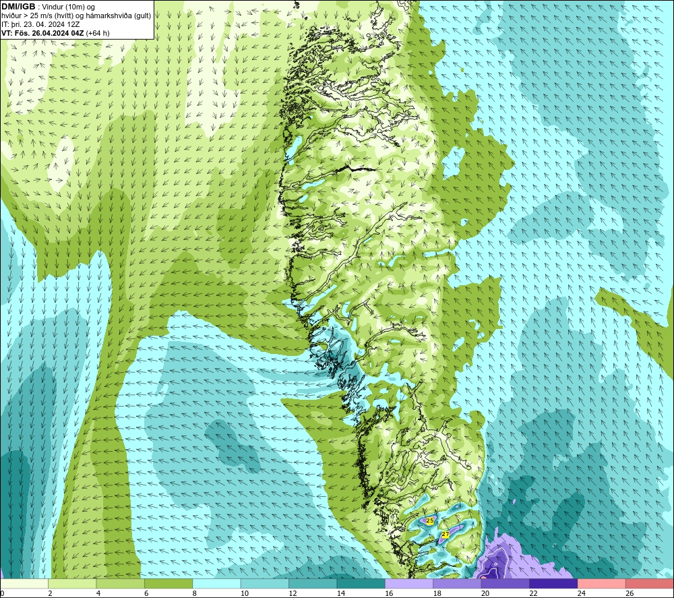674x598 pixels.
Task: Select the 14–16 m/s dark teal scale swatch
Action: [361, 584]
